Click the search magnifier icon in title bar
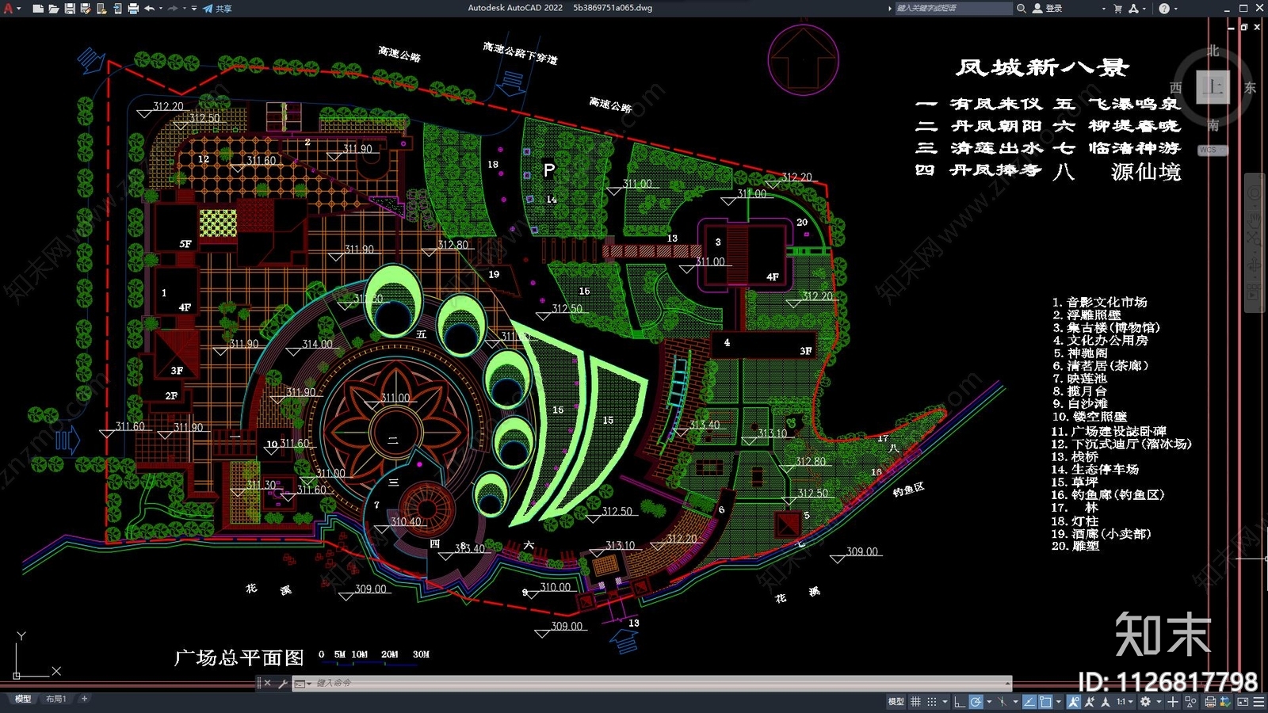The width and height of the screenshot is (1268, 713). pos(1022,9)
